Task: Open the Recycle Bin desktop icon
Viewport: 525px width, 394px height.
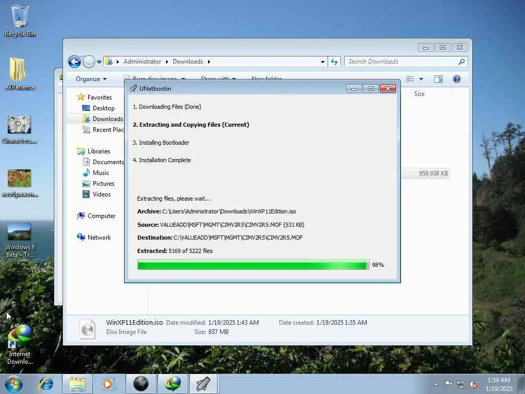Action: [x=20, y=21]
